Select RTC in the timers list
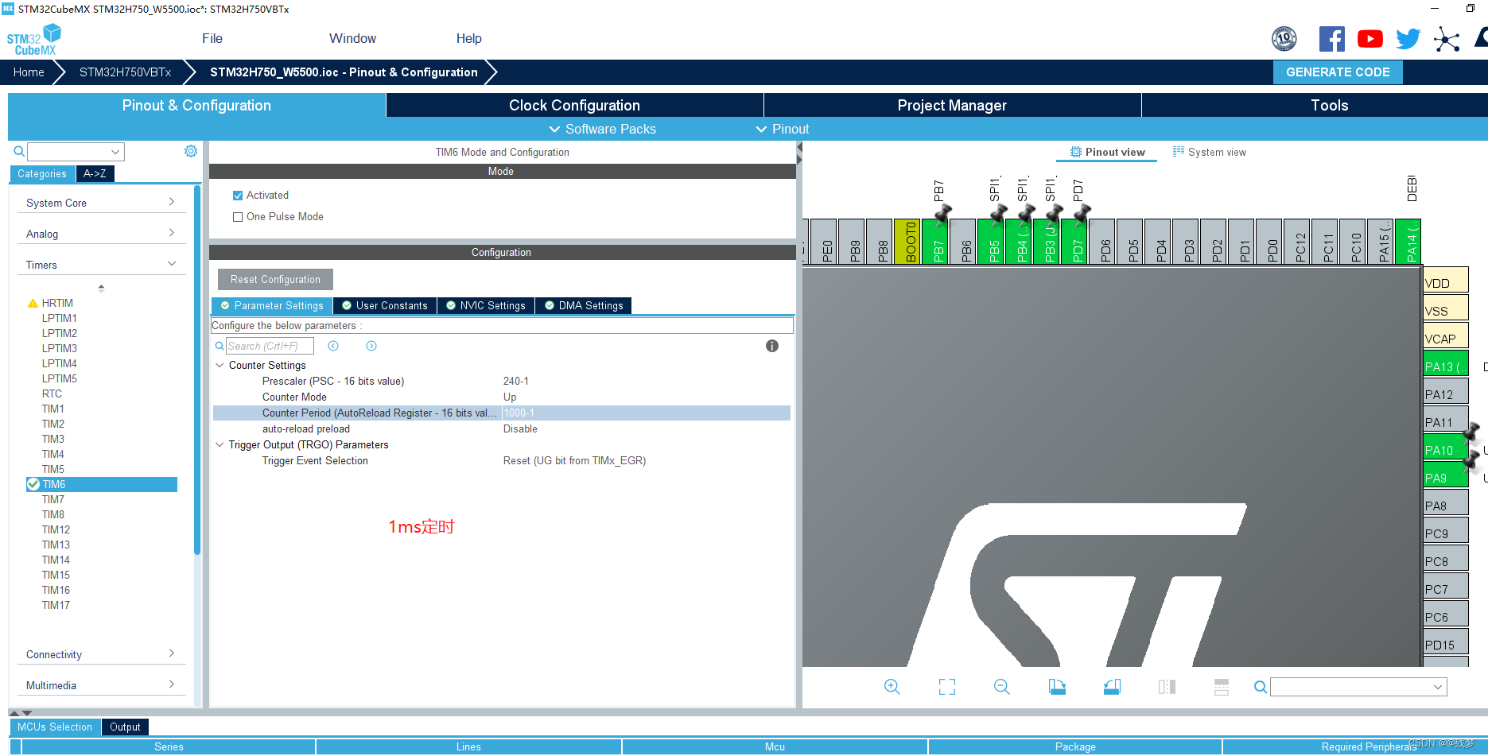1488x756 pixels. coord(52,394)
